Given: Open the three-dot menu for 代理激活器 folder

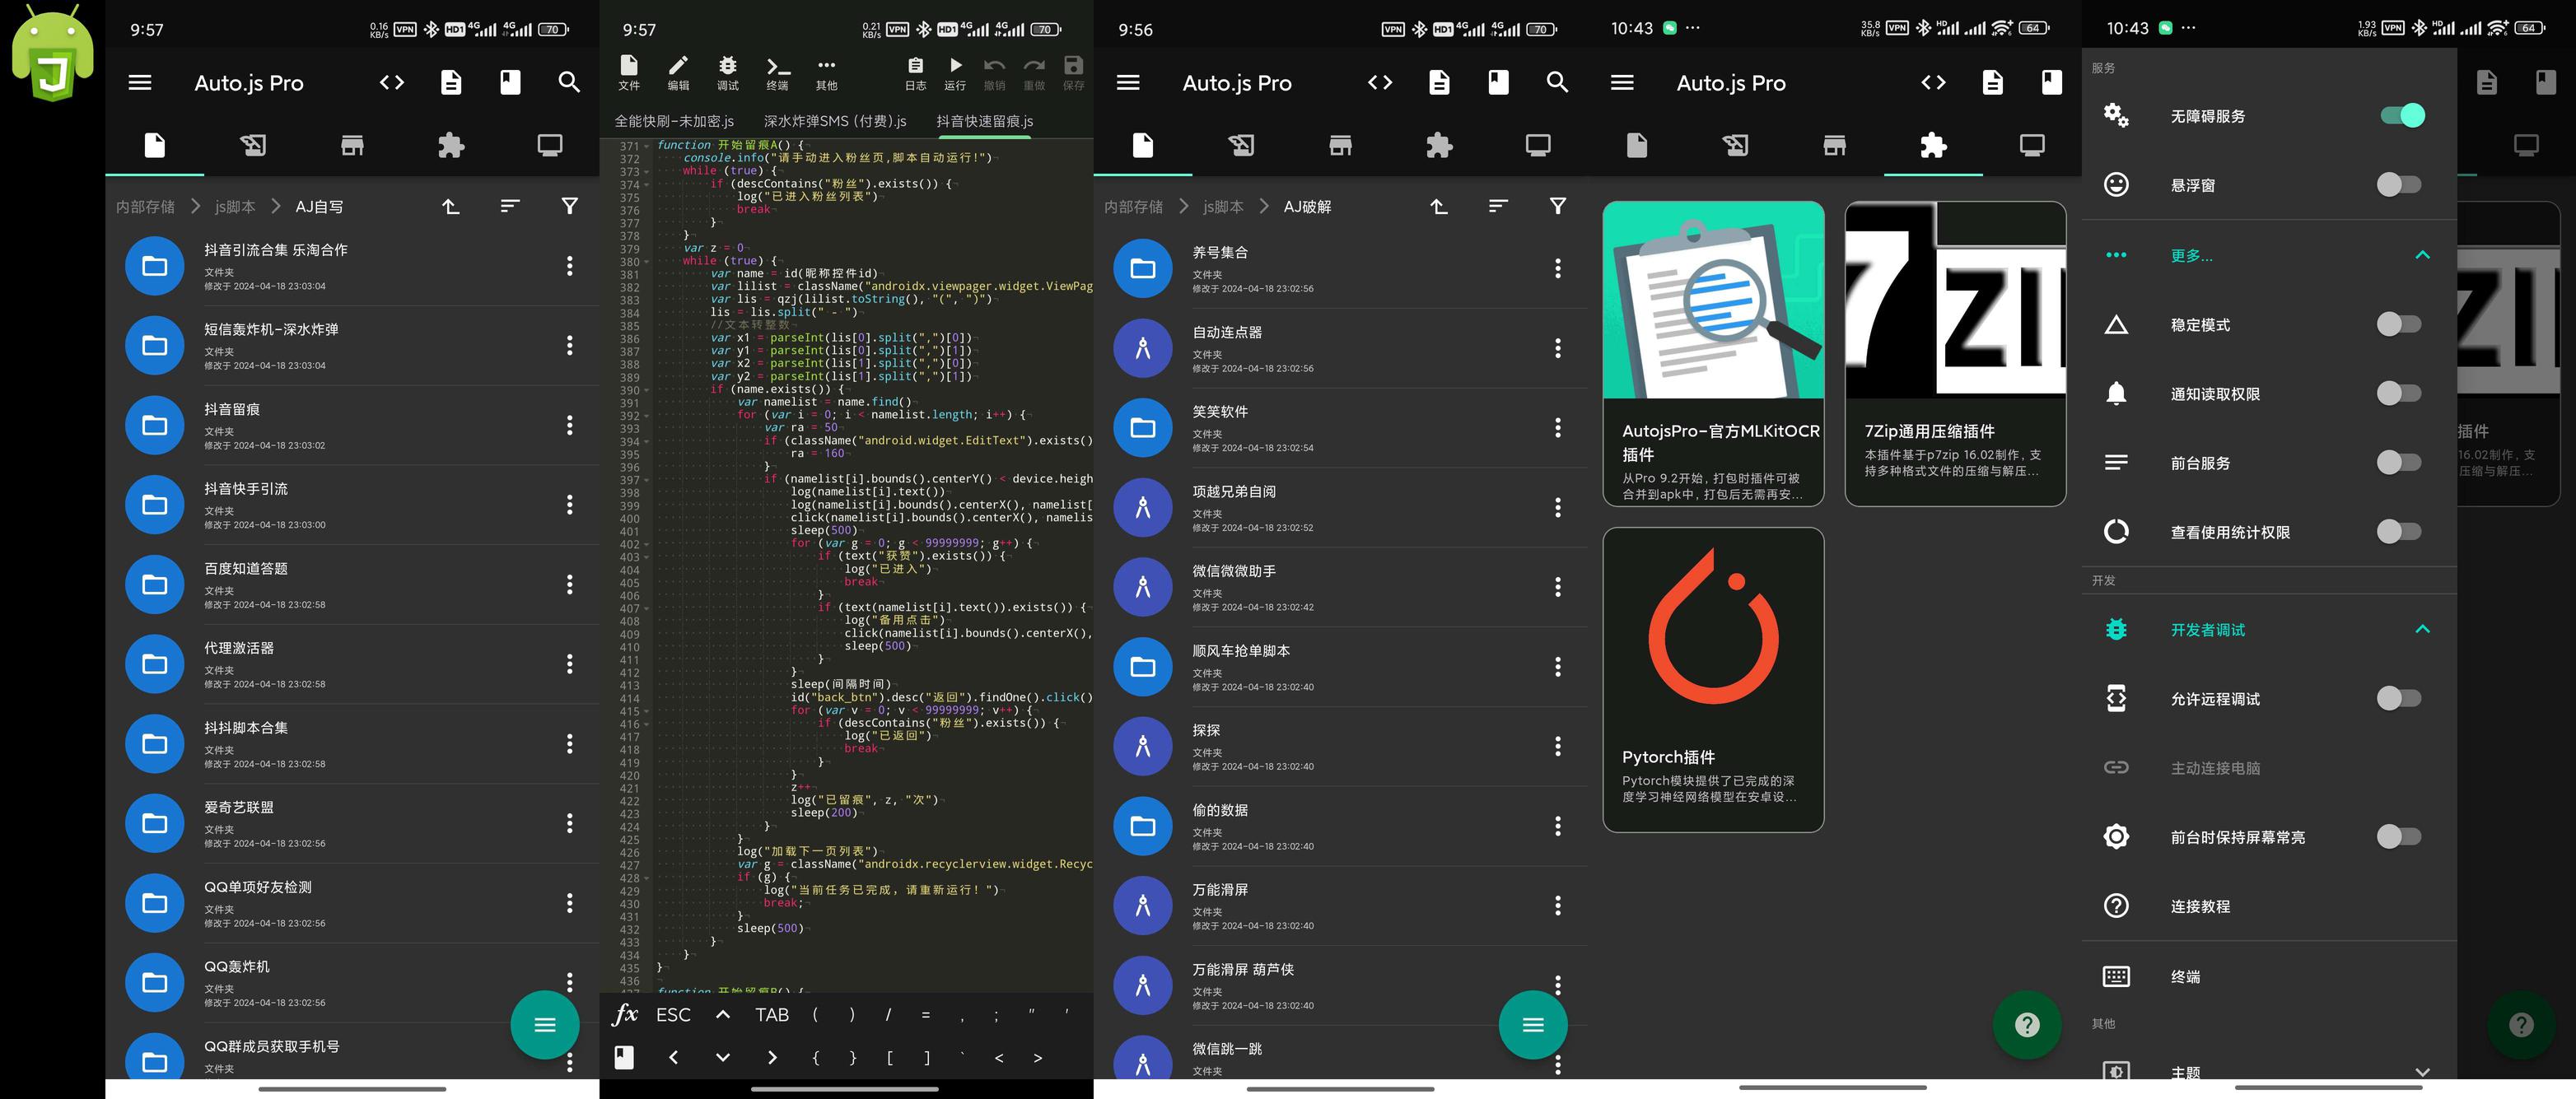Looking at the screenshot, I should pyautogui.click(x=570, y=664).
